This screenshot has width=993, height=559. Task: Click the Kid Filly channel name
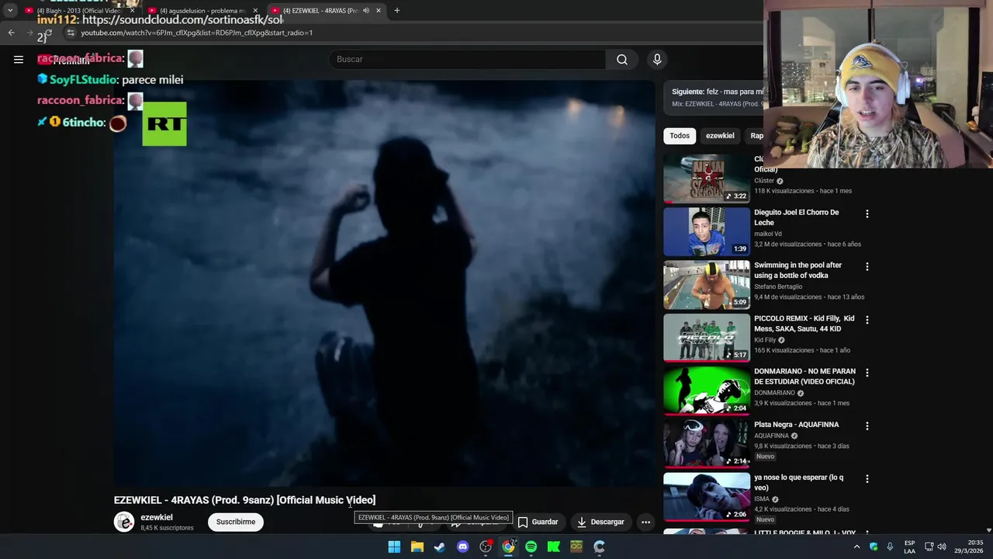click(765, 340)
